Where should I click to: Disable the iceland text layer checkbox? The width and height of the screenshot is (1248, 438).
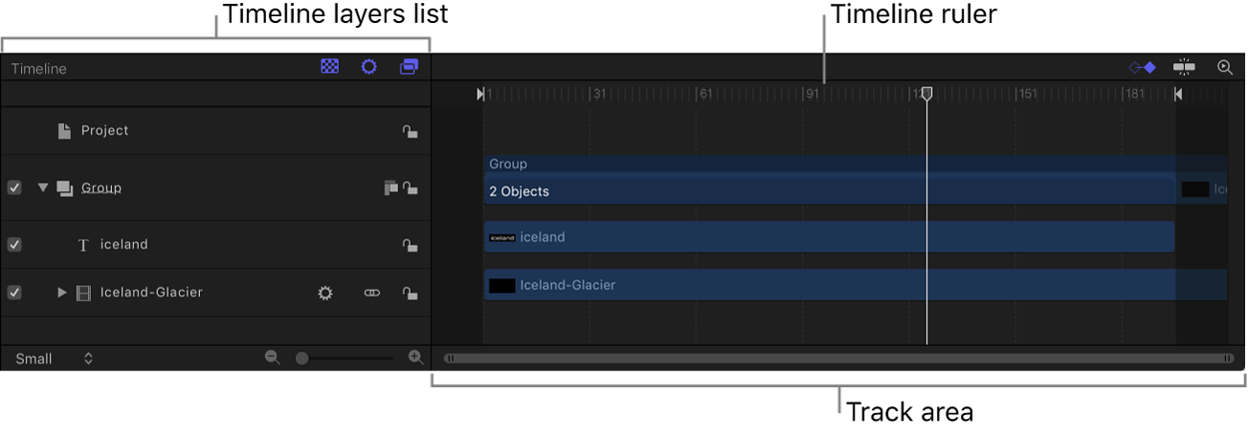click(x=14, y=245)
